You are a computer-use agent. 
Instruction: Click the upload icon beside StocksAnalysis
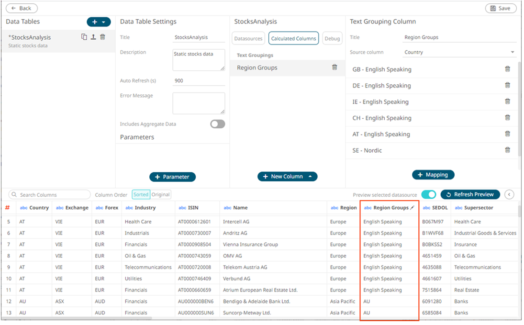pyautogui.click(x=93, y=37)
